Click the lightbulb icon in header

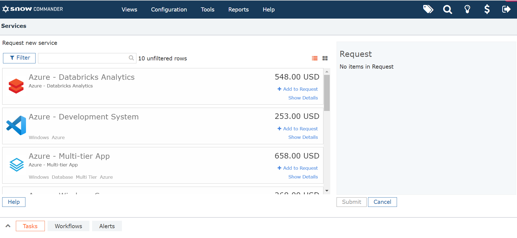467,10
